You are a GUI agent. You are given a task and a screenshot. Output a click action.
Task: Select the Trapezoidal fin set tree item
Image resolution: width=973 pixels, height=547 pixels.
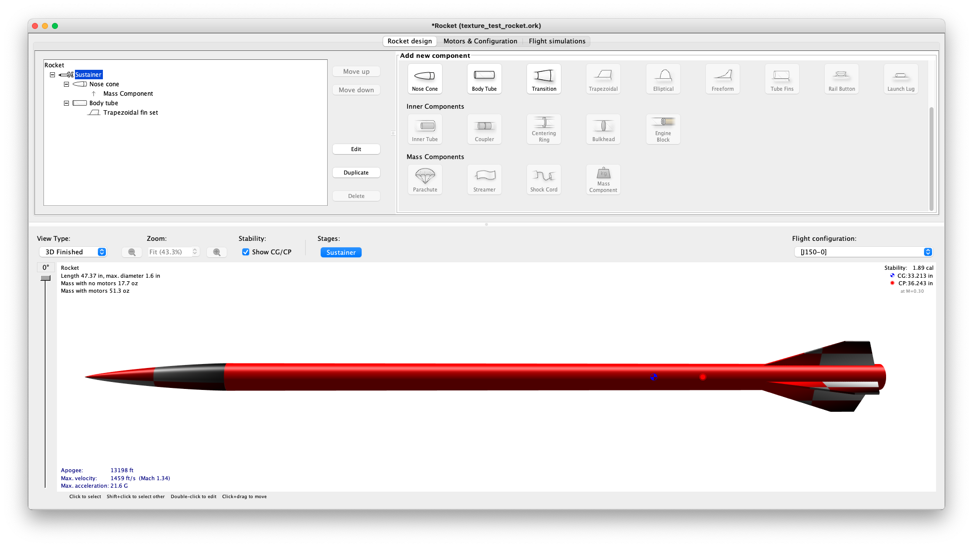pos(130,112)
